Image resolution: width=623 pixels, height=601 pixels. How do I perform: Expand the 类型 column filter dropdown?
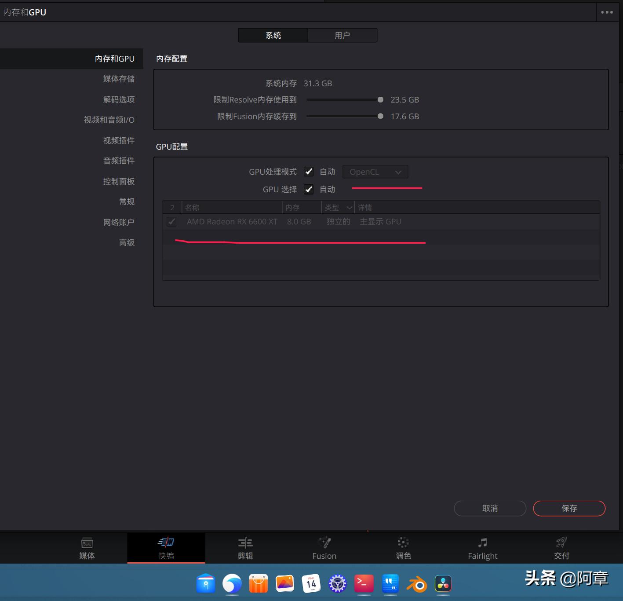[x=350, y=207]
